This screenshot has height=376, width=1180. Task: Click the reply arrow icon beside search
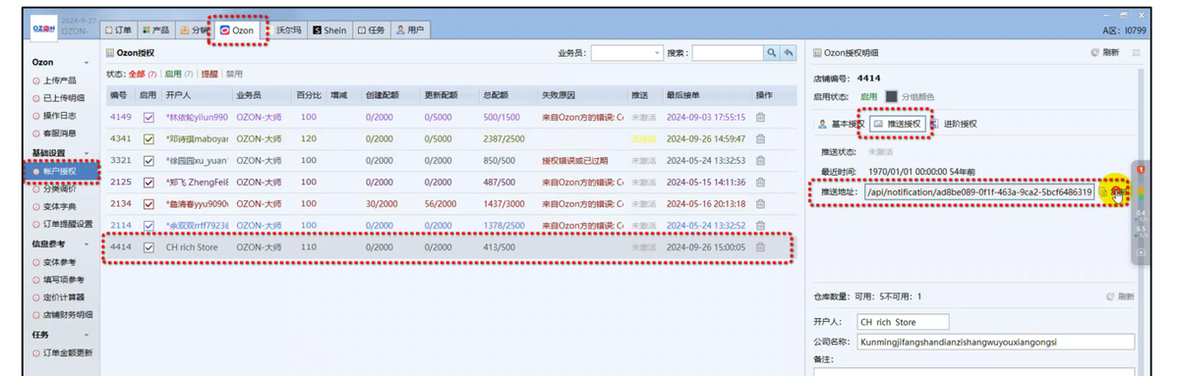tap(789, 53)
